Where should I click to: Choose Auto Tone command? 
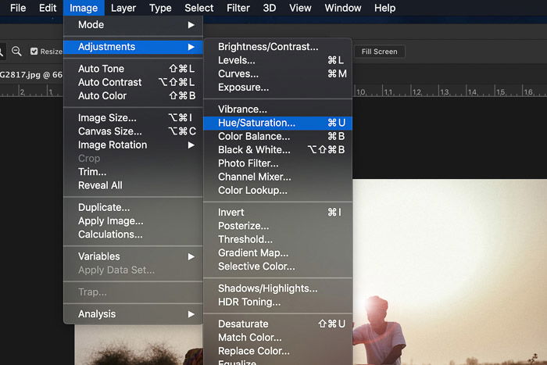click(134, 69)
